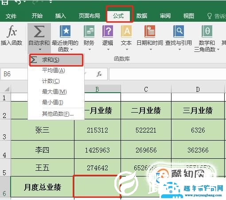Select column C header
The image size is (226, 200).
tap(146, 89)
